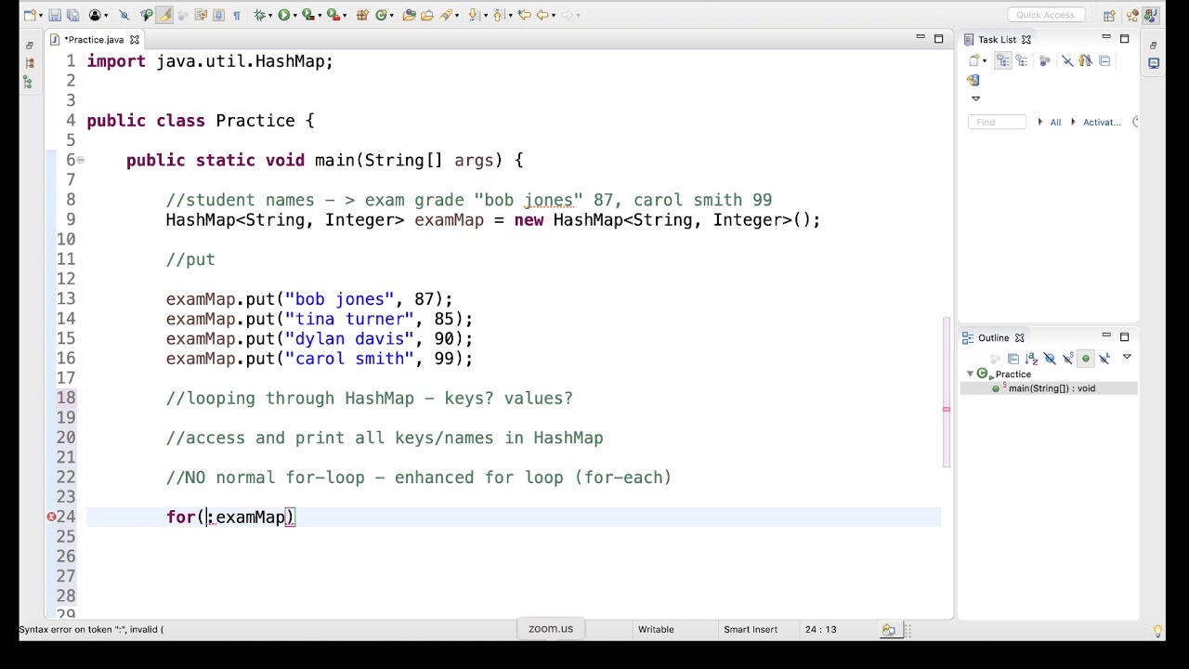Viewport: 1189px width, 669px height.
Task: Click the Quick Access search field
Action: (1045, 15)
